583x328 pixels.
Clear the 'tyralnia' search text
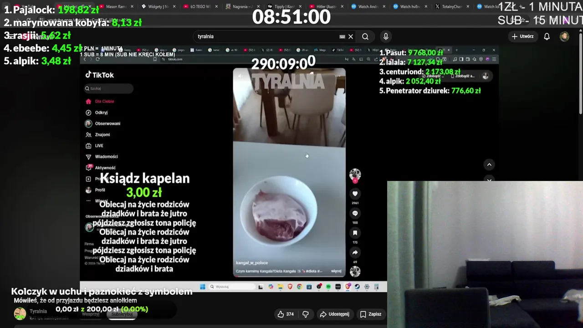click(x=351, y=36)
